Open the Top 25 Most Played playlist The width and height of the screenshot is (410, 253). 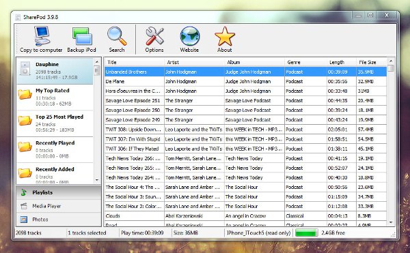[x=55, y=123]
